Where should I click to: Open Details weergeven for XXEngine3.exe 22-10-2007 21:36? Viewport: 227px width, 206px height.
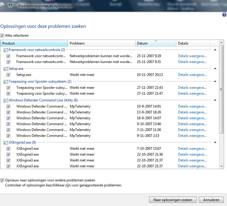point(192,154)
